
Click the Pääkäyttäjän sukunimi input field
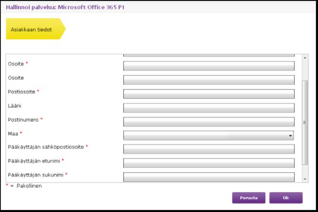coord(209,177)
